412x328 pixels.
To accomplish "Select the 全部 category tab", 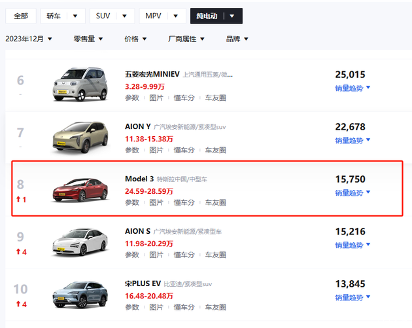I will [21, 16].
